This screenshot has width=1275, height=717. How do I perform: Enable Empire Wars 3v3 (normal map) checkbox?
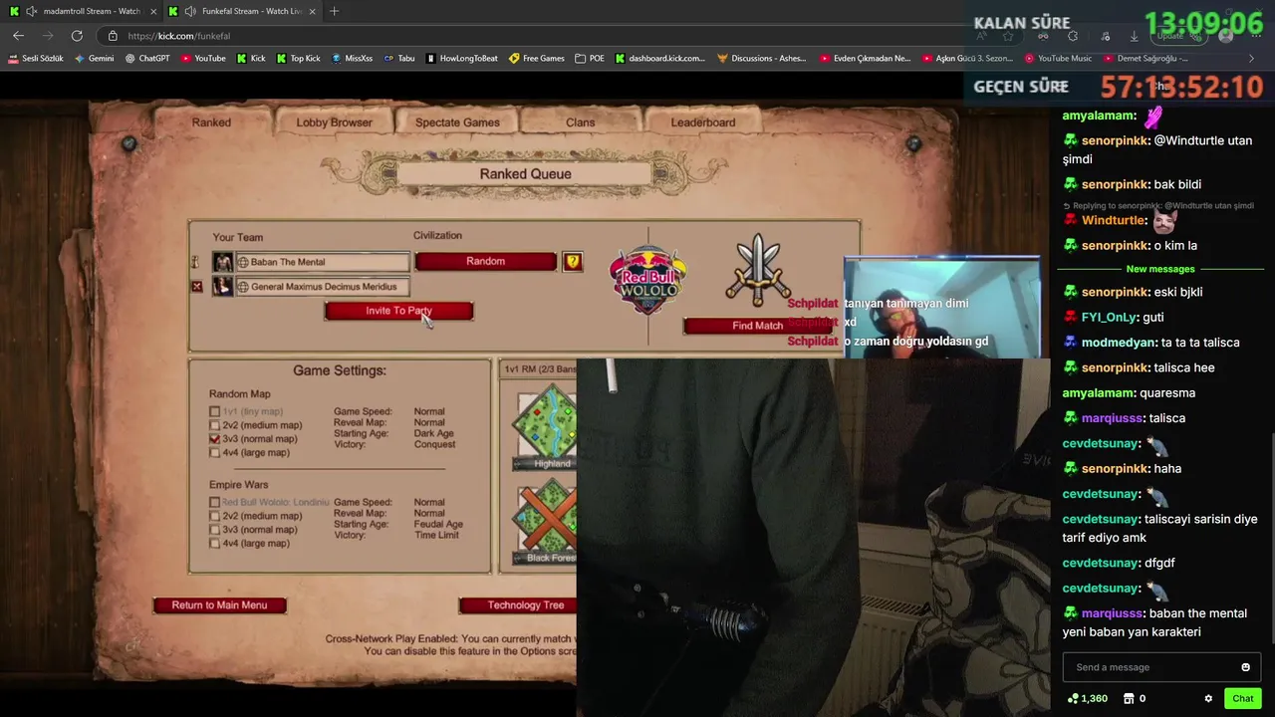[214, 530]
